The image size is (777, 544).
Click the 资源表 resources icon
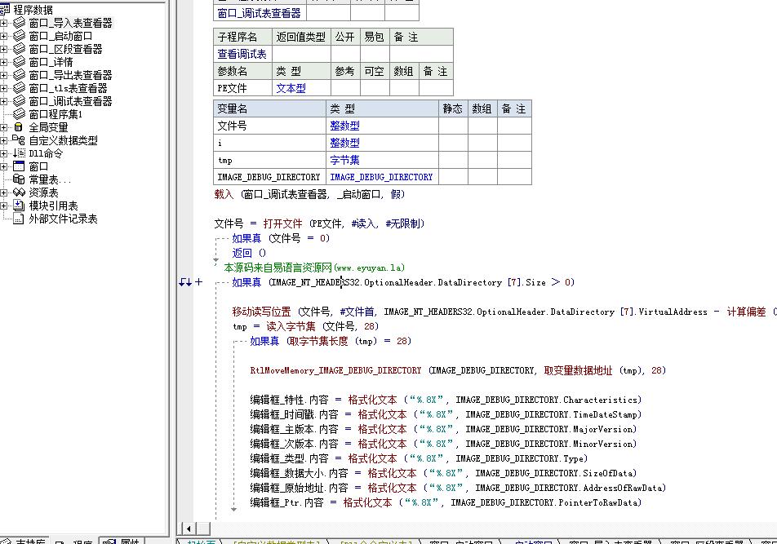19,192
